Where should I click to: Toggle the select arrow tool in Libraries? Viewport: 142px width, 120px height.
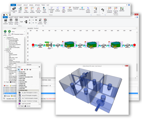tap(19, 70)
